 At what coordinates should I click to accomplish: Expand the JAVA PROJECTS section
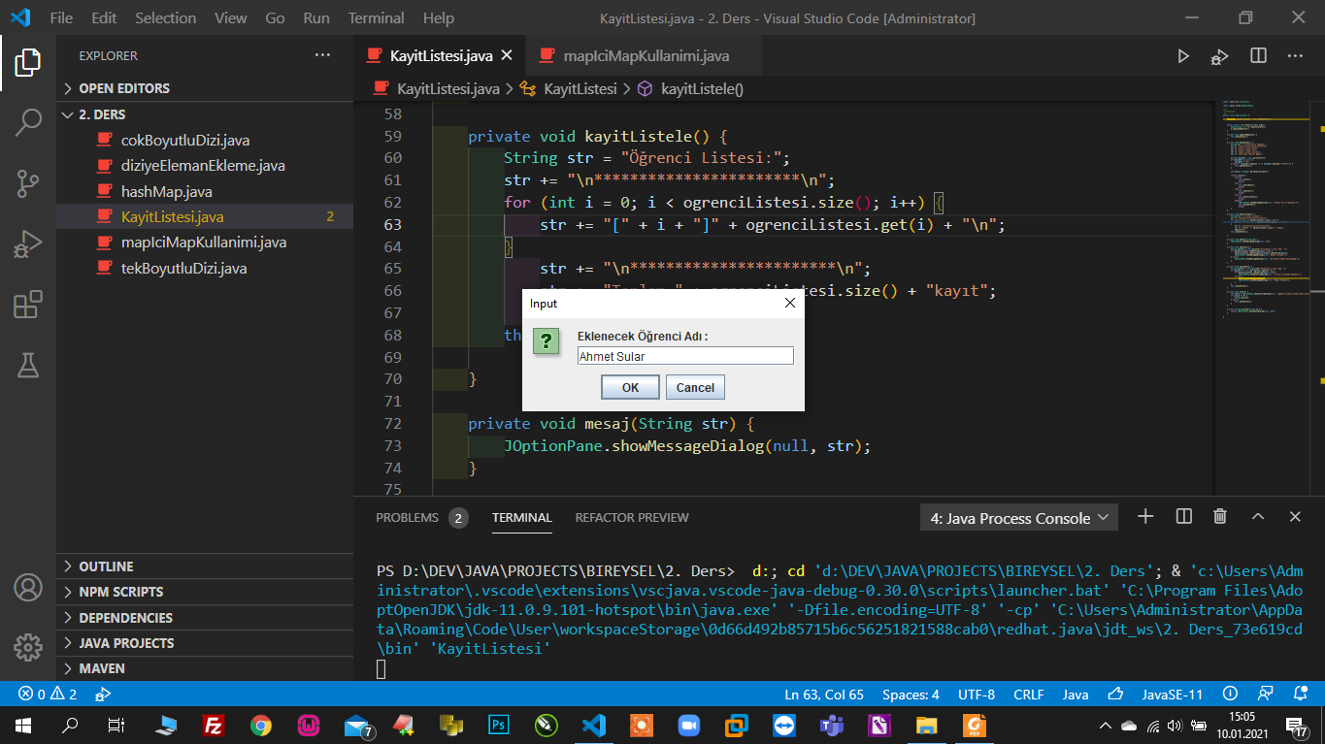coord(126,643)
